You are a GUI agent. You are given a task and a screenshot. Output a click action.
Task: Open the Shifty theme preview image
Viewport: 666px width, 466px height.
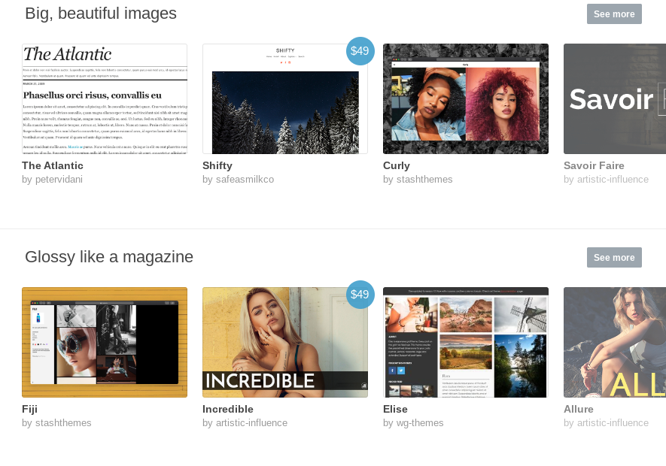[285, 99]
